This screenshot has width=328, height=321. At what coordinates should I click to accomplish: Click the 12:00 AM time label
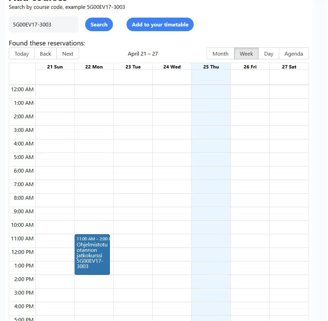coord(22,89)
